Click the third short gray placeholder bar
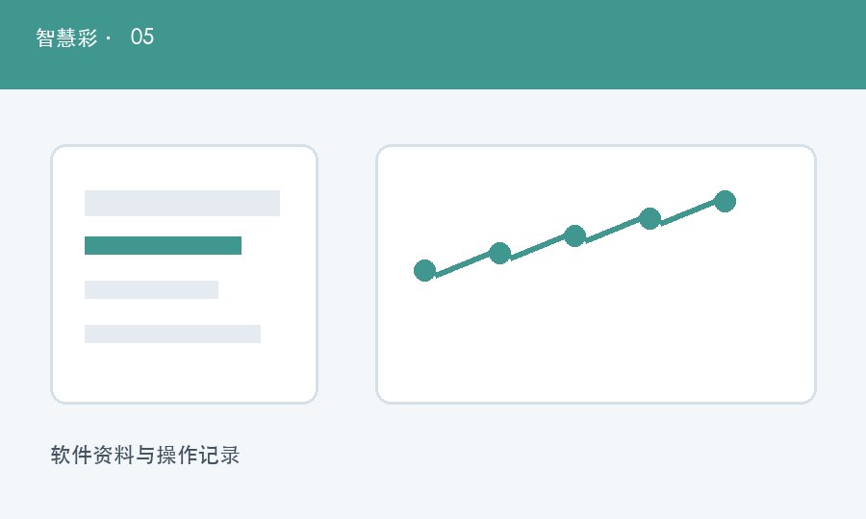866x519 pixels. (x=151, y=289)
